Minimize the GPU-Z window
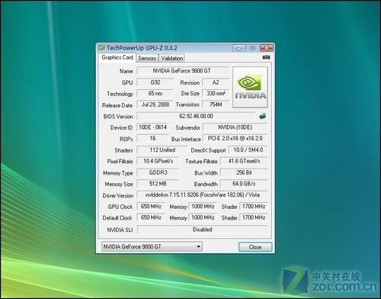This screenshot has height=299, width=381. point(239,48)
